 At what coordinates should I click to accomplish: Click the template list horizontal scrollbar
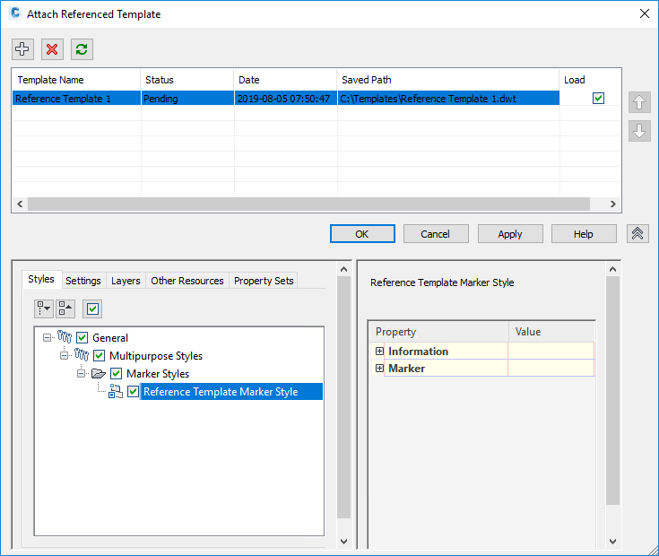point(308,204)
